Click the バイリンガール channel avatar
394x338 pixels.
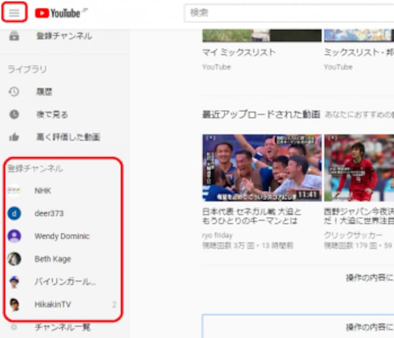(14, 281)
